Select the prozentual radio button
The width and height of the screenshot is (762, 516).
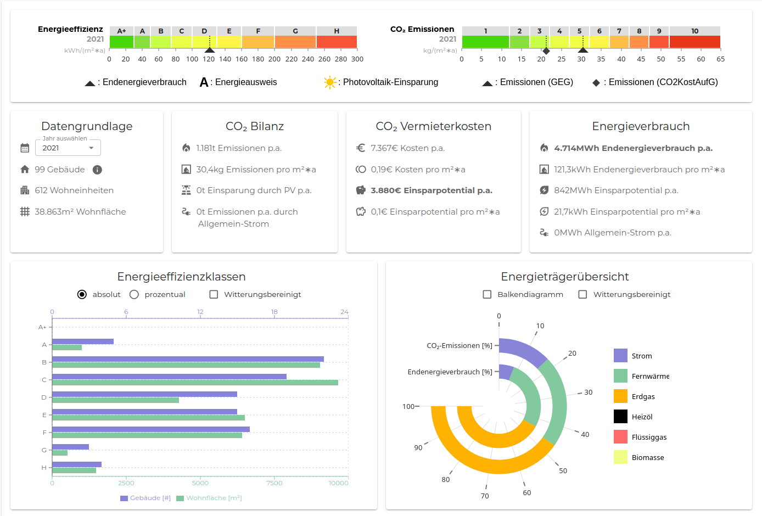coord(134,295)
